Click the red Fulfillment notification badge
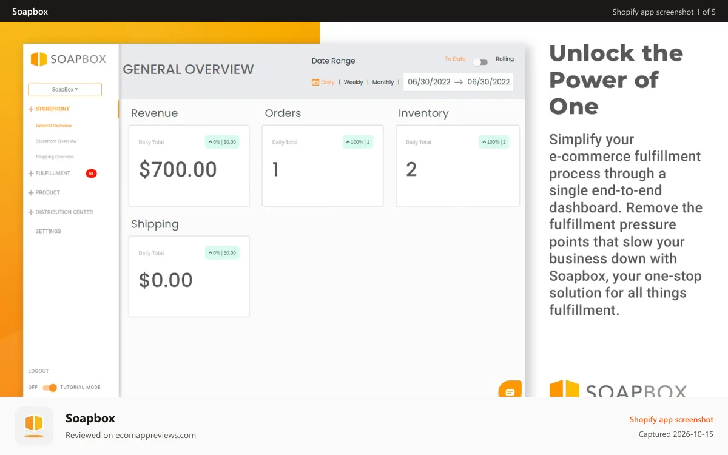Screen dimensions: 728x455 (91, 174)
